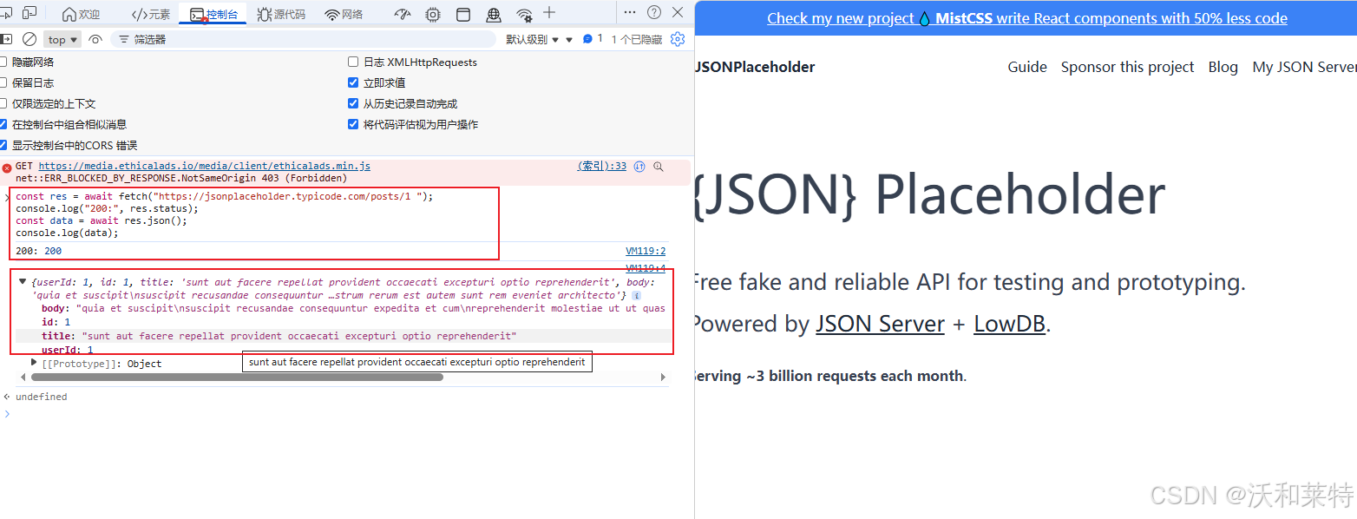Open the Security globe icon tab
Image resolution: width=1357 pixels, height=519 pixels.
(494, 14)
